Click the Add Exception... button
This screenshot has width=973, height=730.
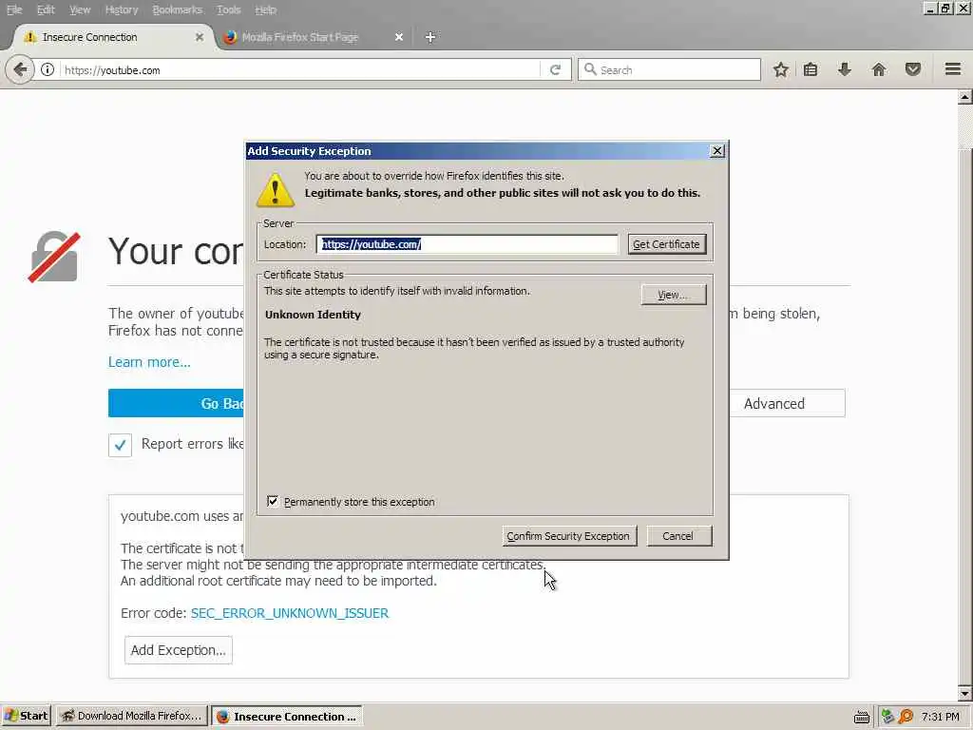pyautogui.click(x=178, y=650)
